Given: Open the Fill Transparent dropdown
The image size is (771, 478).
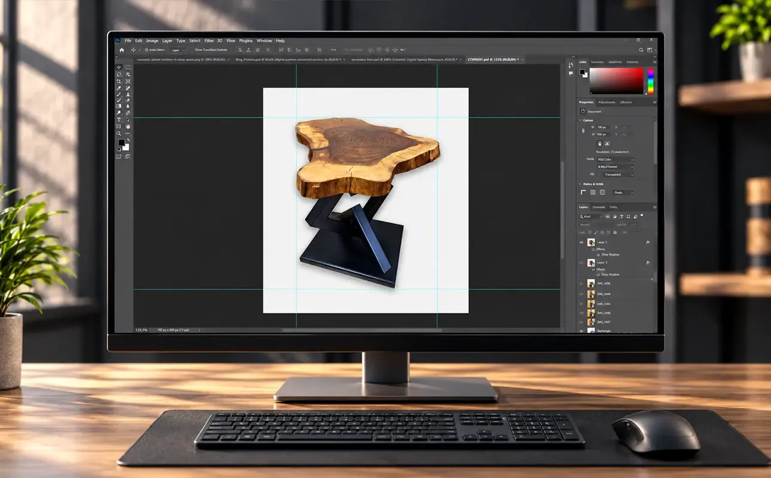Looking at the screenshot, I should (x=618, y=174).
